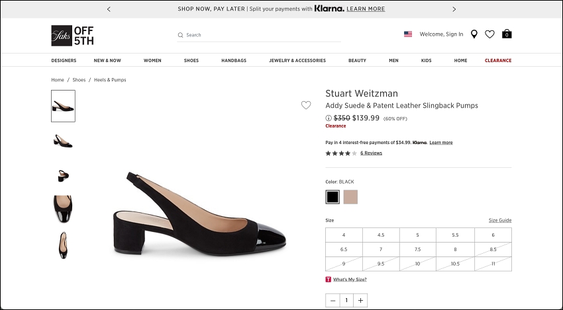This screenshot has width=563, height=310.
Task: Click the red What's My Size icon
Action: pos(328,280)
